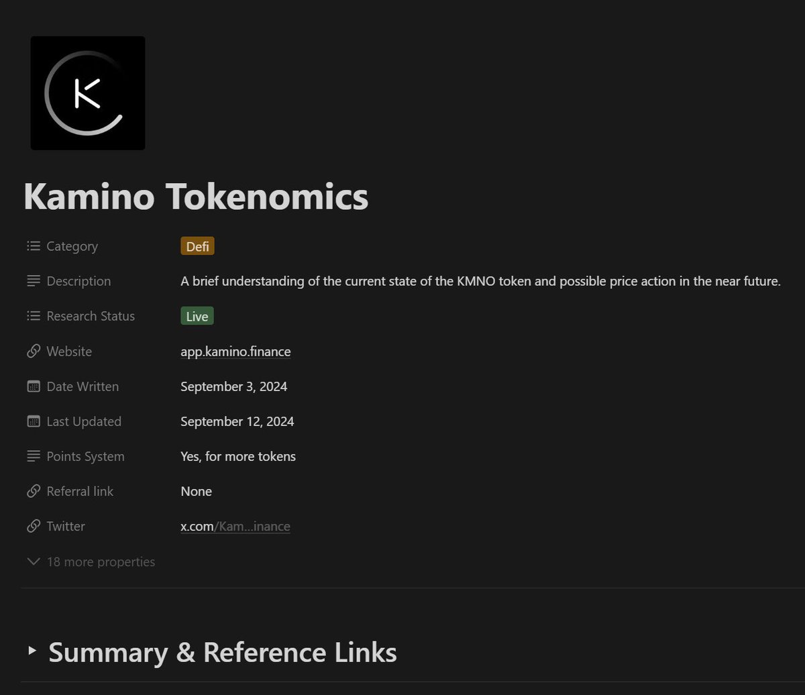Click the Kamino Tokenomics page title
Screen dimensions: 805x695
click(196, 197)
